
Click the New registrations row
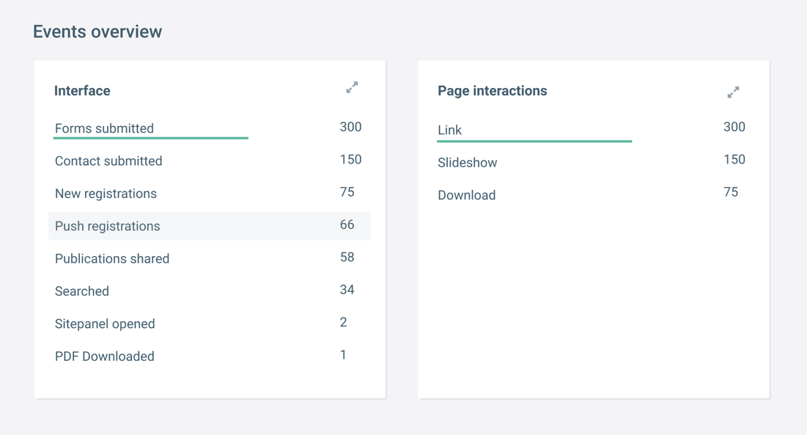pyautogui.click(x=106, y=194)
